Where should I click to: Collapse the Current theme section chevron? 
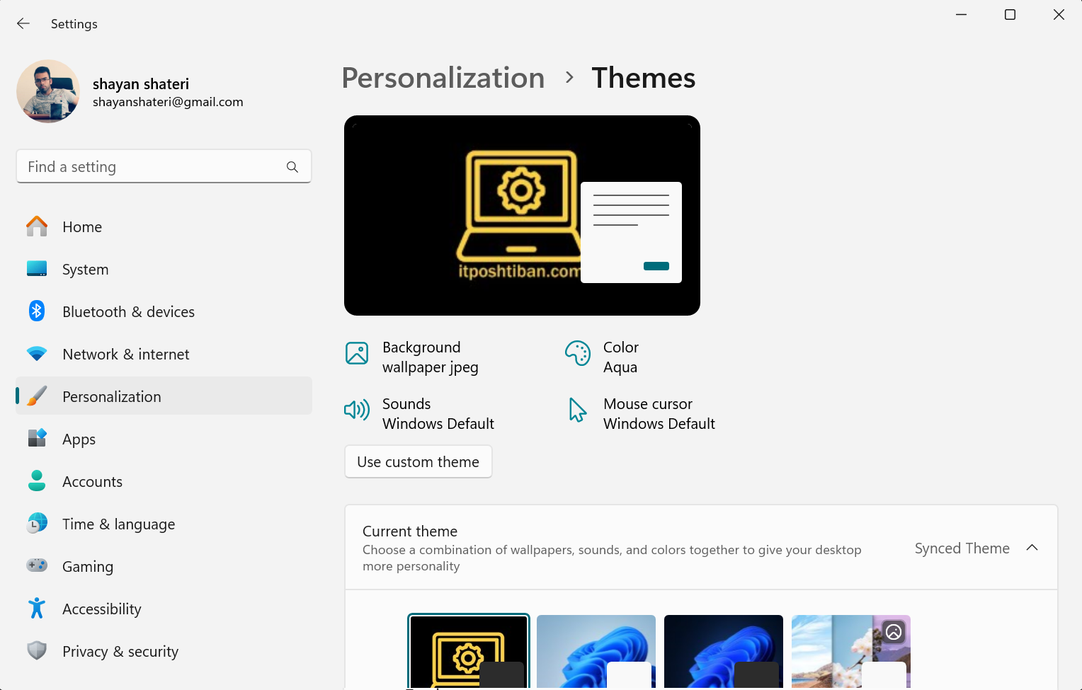coord(1032,548)
